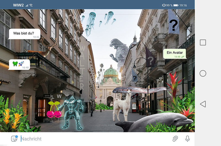221x146 pixels.
Task: Tap the vibrate mode status icon
Action: (x=164, y=5)
